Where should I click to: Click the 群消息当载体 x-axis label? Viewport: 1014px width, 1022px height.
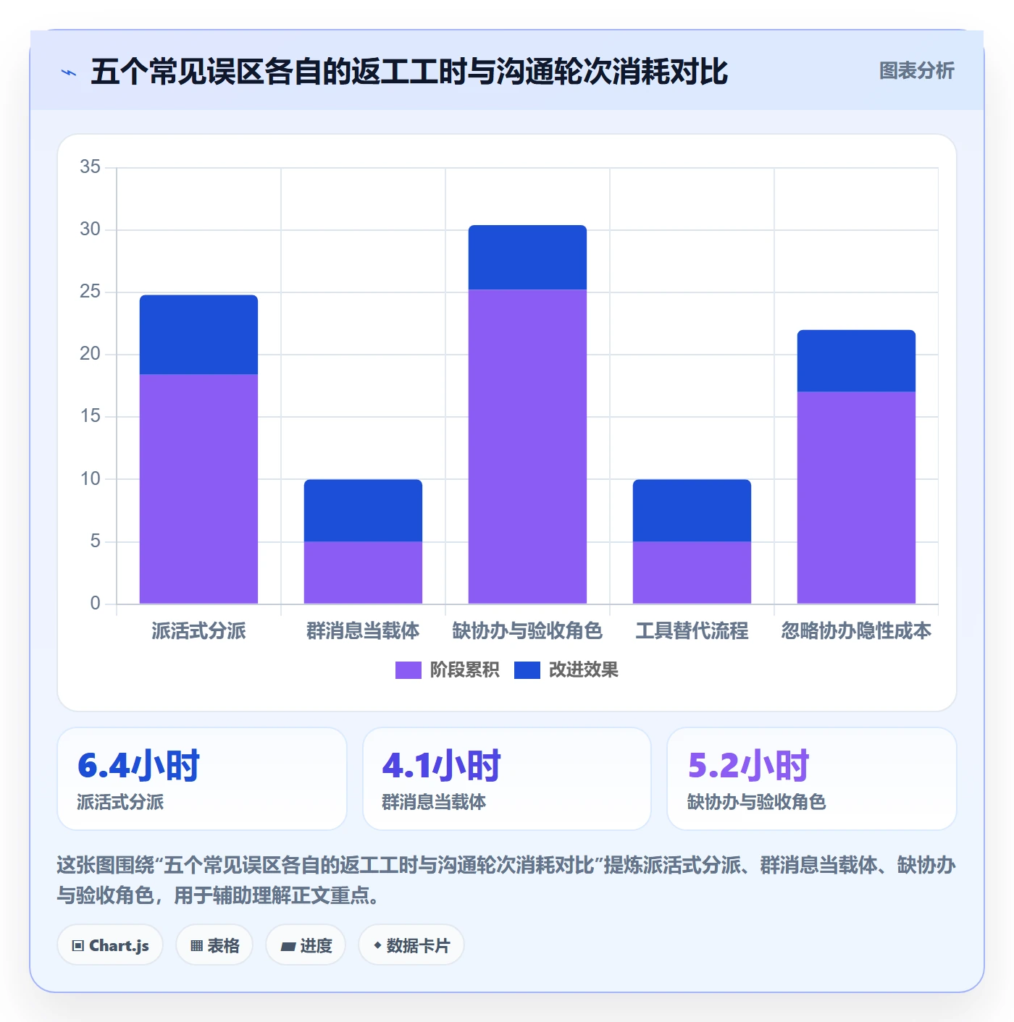pyautogui.click(x=363, y=631)
